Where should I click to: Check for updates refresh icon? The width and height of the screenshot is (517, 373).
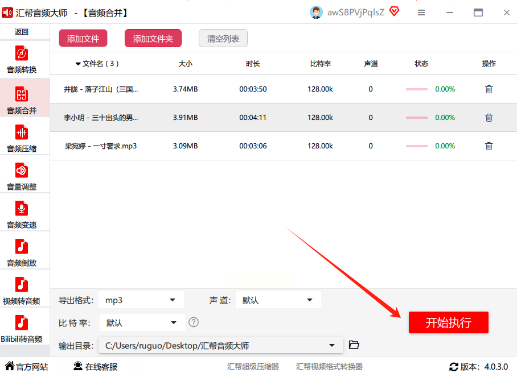pyautogui.click(x=454, y=367)
